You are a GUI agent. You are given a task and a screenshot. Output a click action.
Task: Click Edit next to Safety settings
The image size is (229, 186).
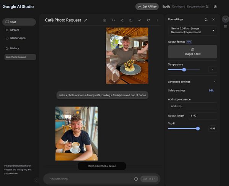[x=211, y=91]
